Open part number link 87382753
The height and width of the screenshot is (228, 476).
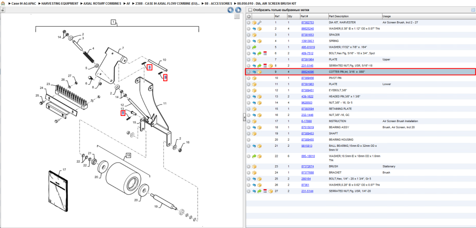click(x=307, y=23)
